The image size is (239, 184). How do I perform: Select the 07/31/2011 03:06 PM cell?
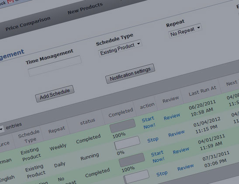coord(216,159)
